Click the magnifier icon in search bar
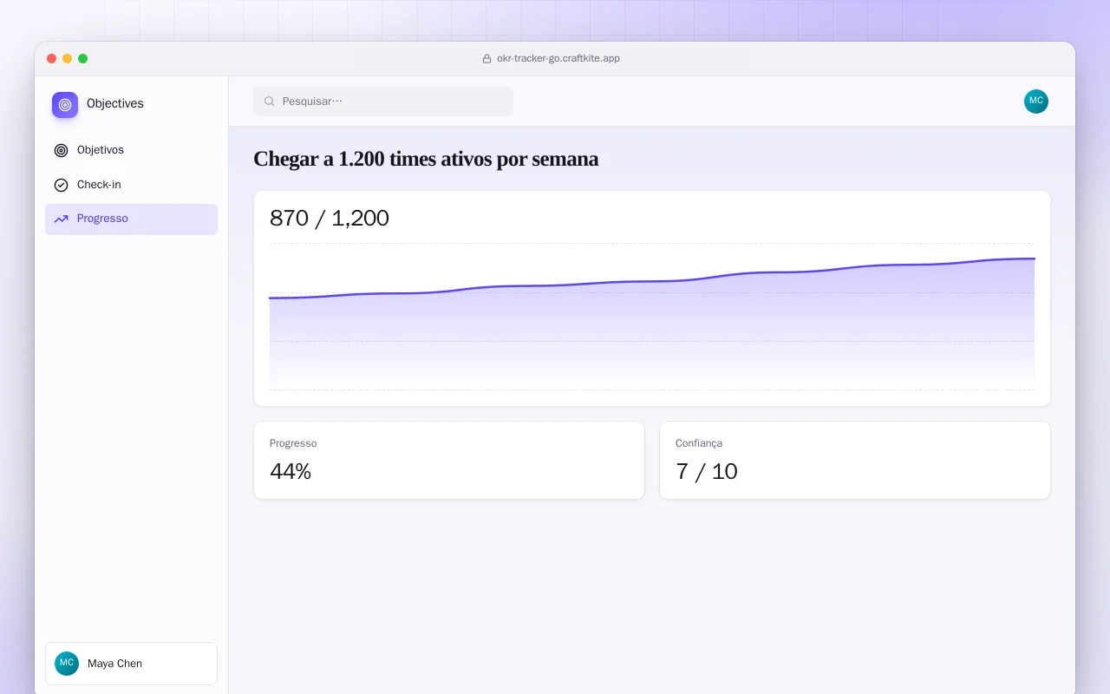 pyautogui.click(x=270, y=101)
